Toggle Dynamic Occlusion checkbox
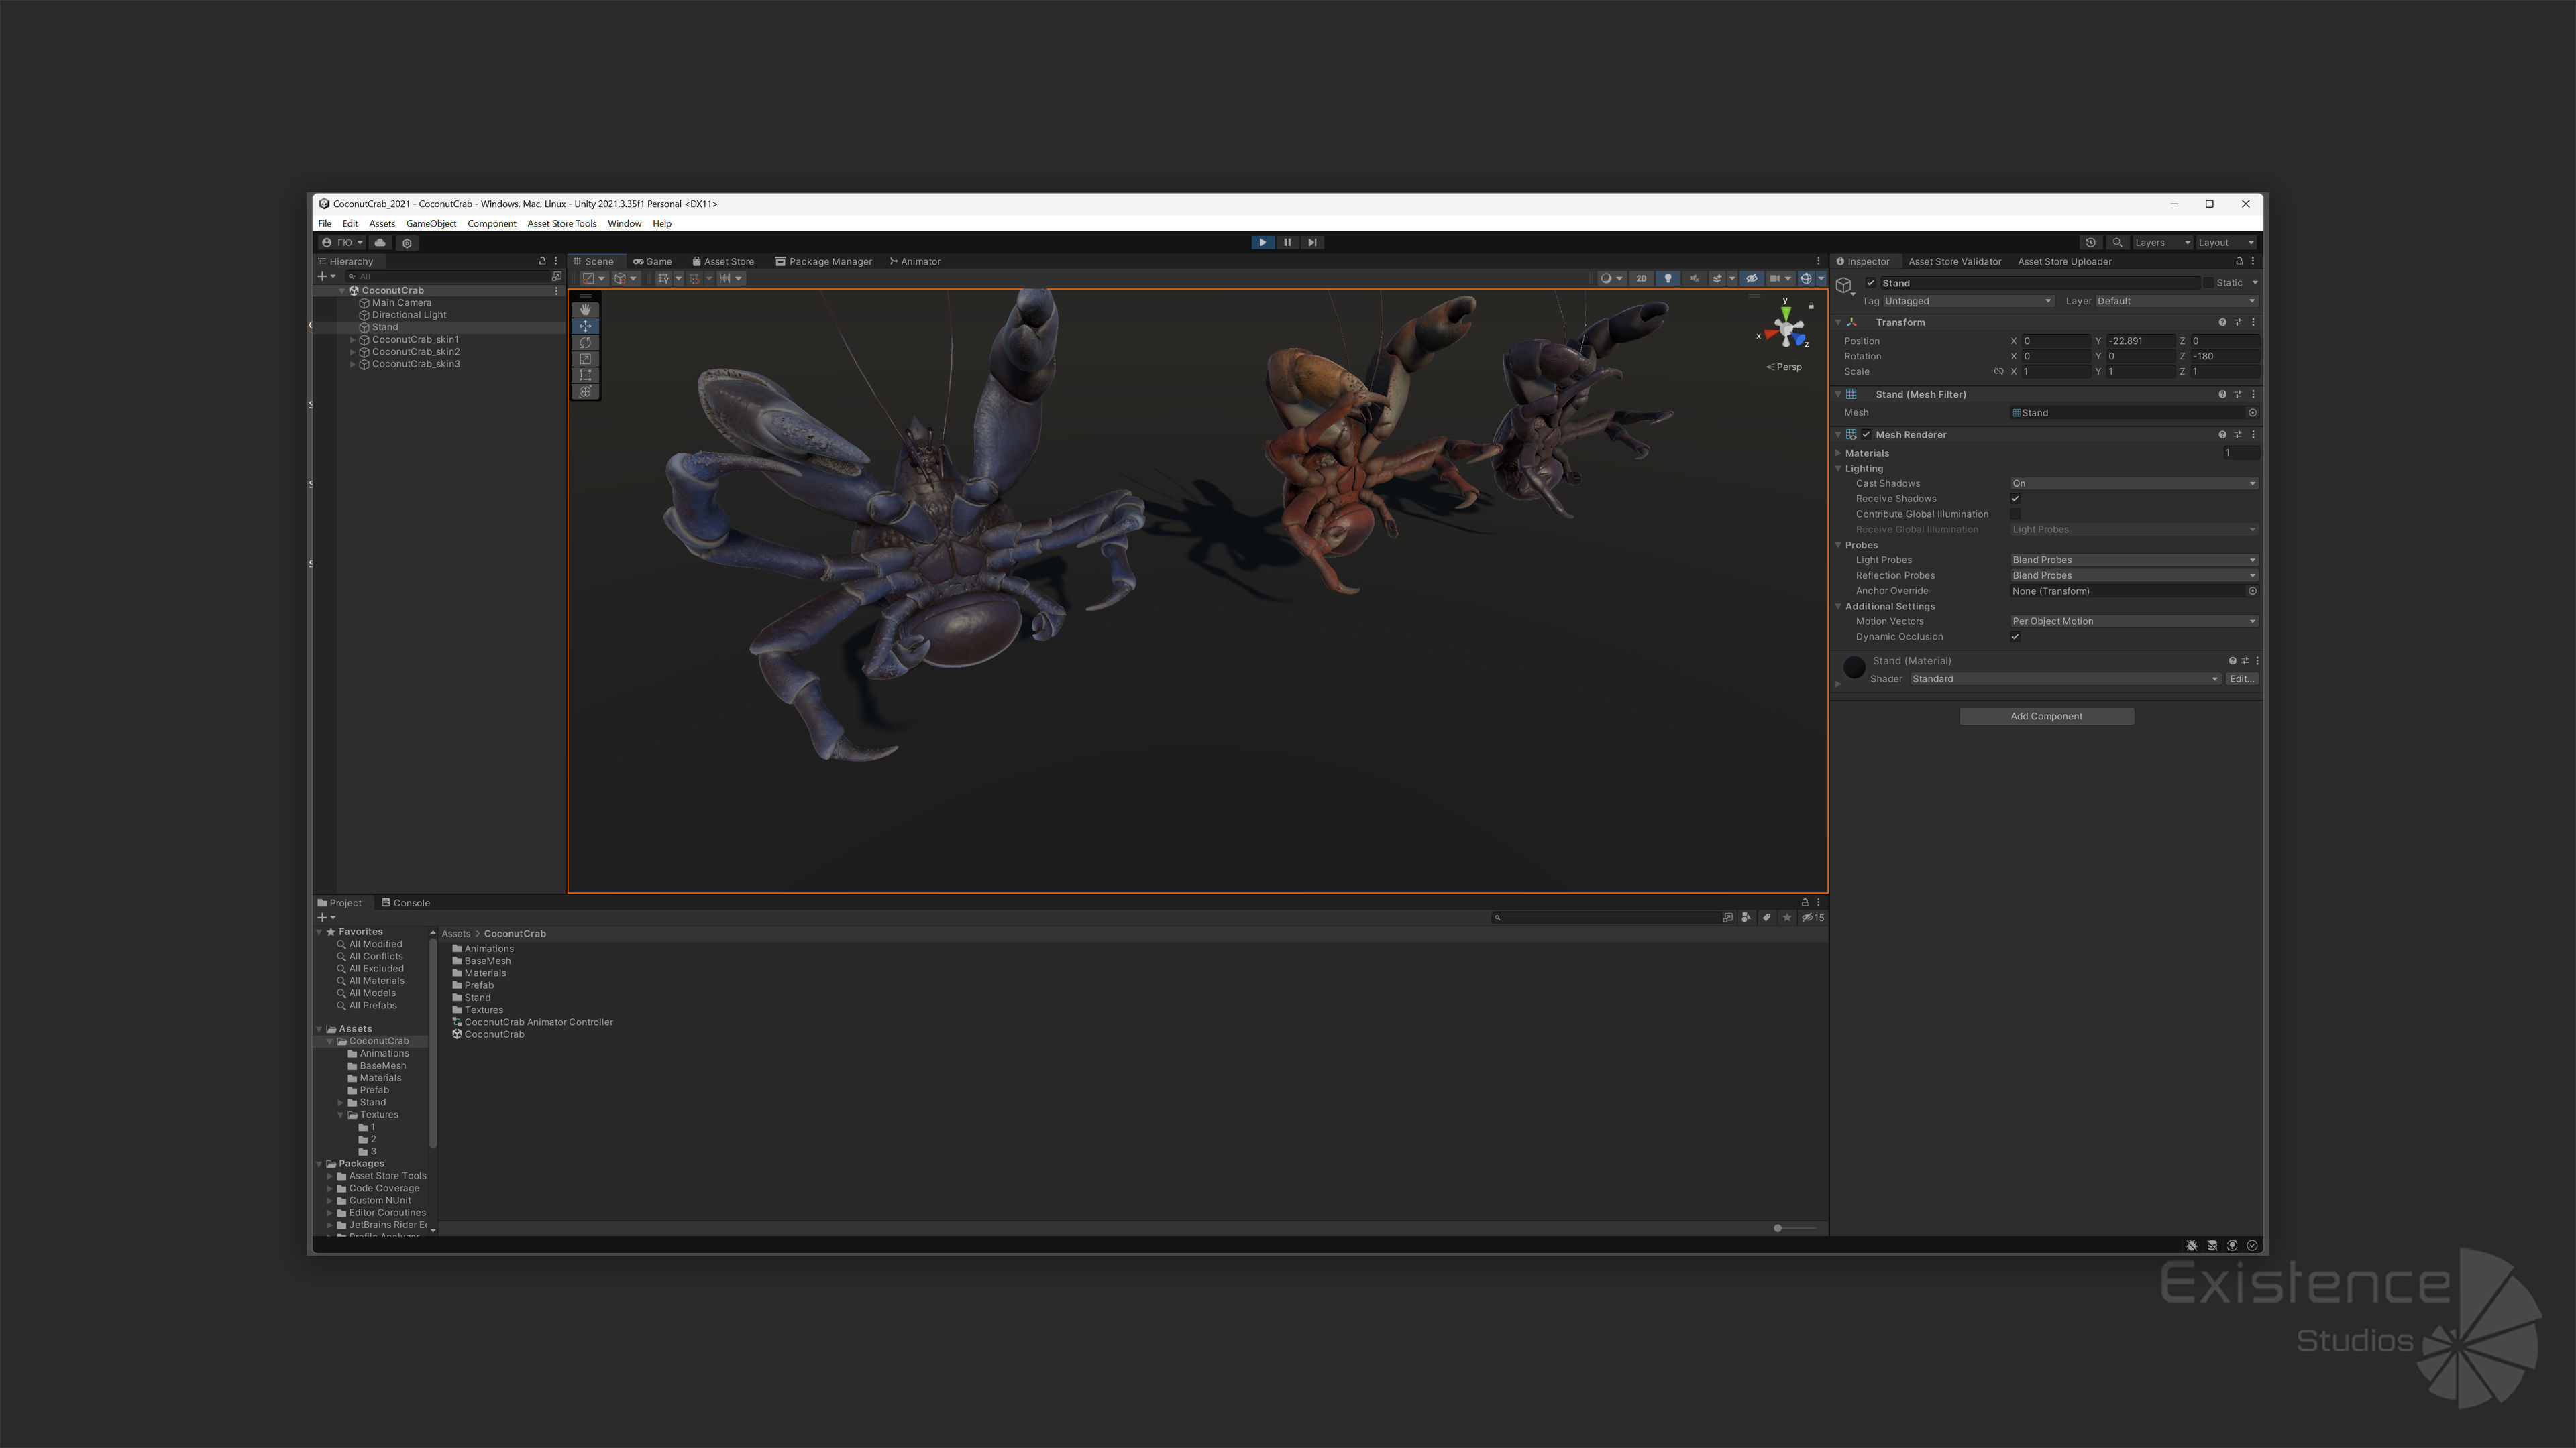 tap(2015, 637)
